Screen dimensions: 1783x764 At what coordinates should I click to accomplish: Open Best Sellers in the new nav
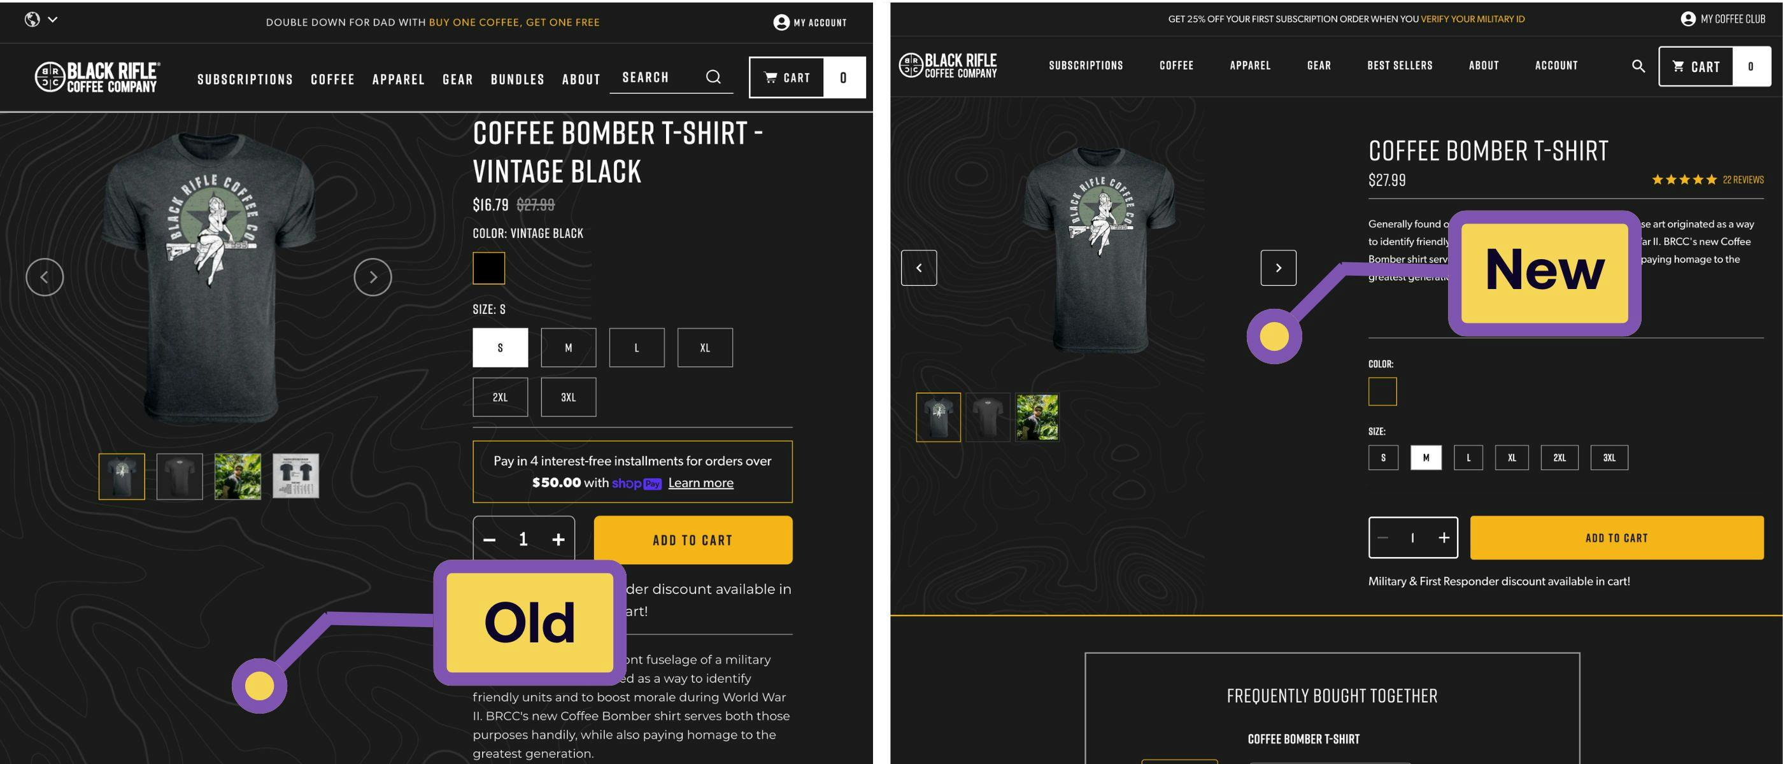tap(1400, 65)
